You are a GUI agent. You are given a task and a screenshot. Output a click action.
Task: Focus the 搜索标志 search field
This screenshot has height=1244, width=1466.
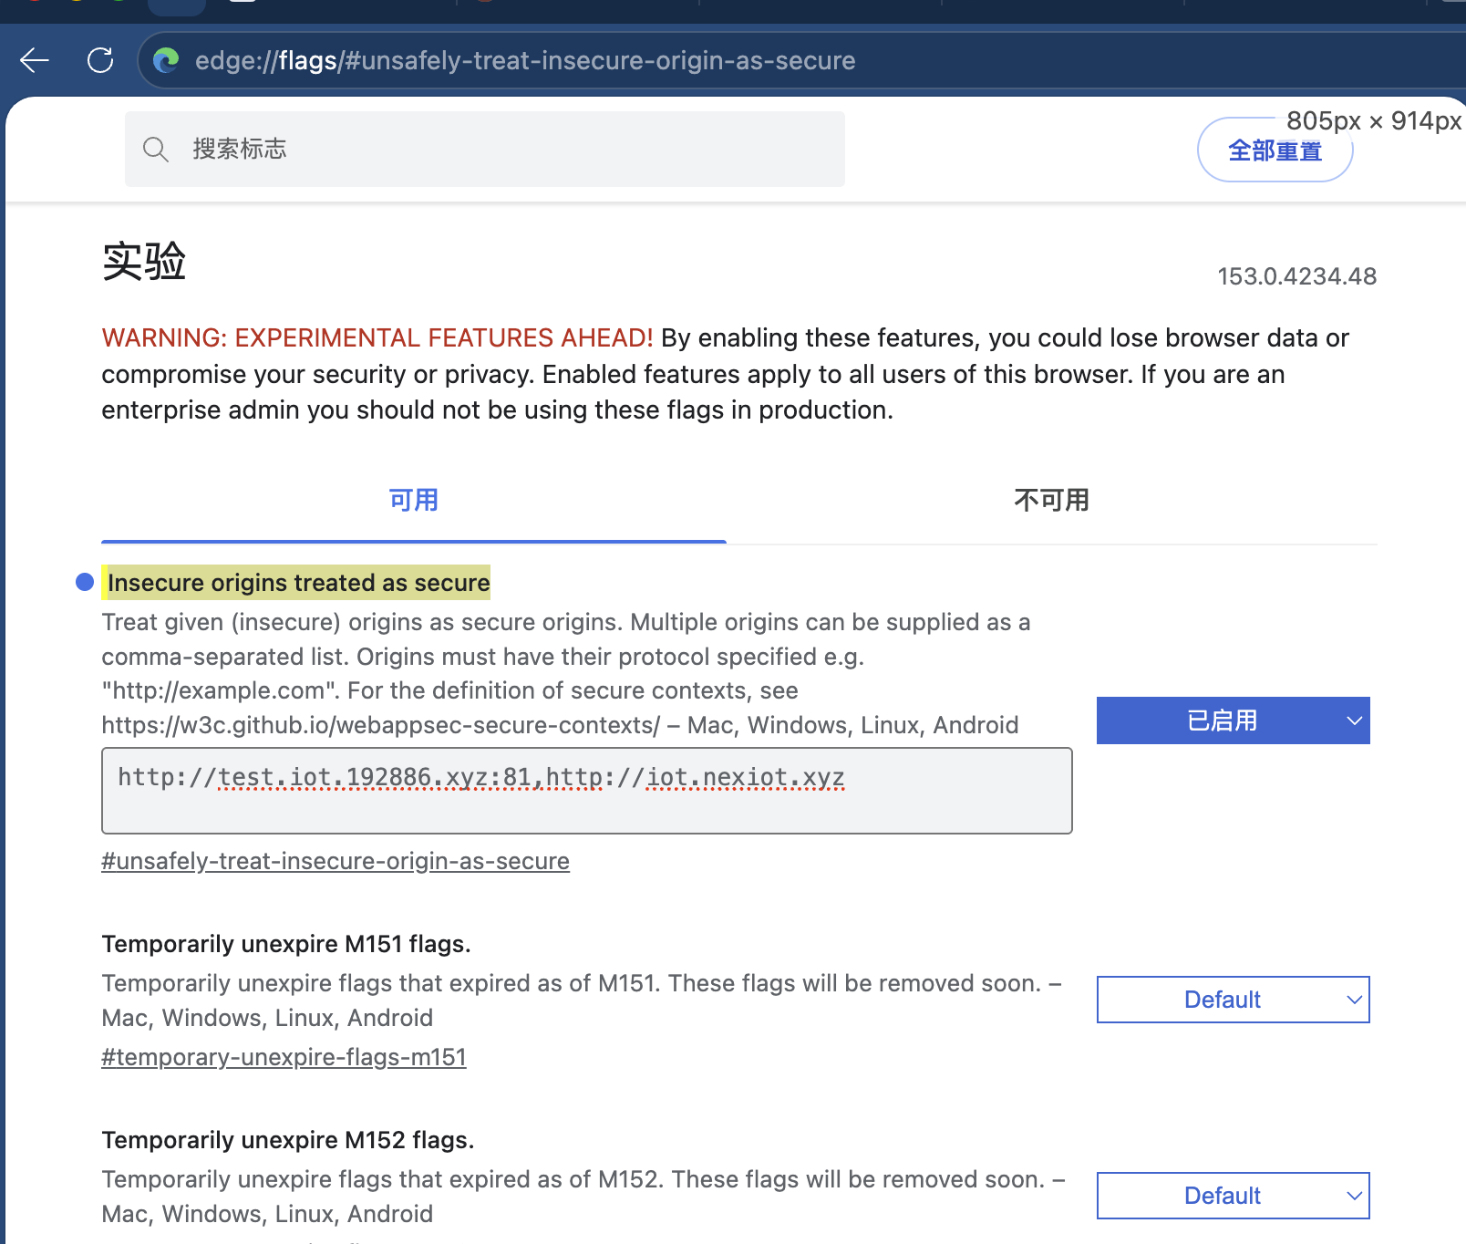tap(485, 150)
